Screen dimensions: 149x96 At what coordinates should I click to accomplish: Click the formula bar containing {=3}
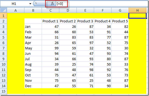[102, 4]
